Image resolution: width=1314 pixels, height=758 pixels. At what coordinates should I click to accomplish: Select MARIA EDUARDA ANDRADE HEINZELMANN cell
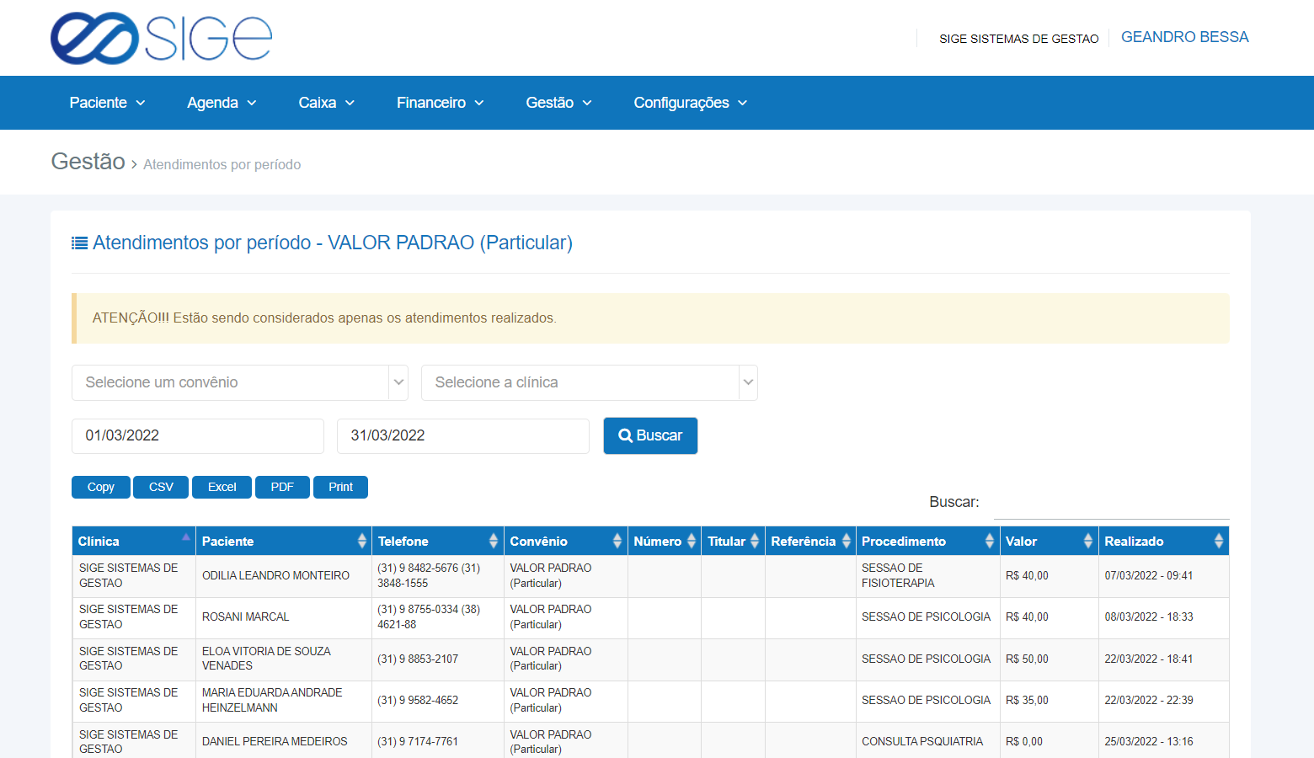[x=284, y=700]
